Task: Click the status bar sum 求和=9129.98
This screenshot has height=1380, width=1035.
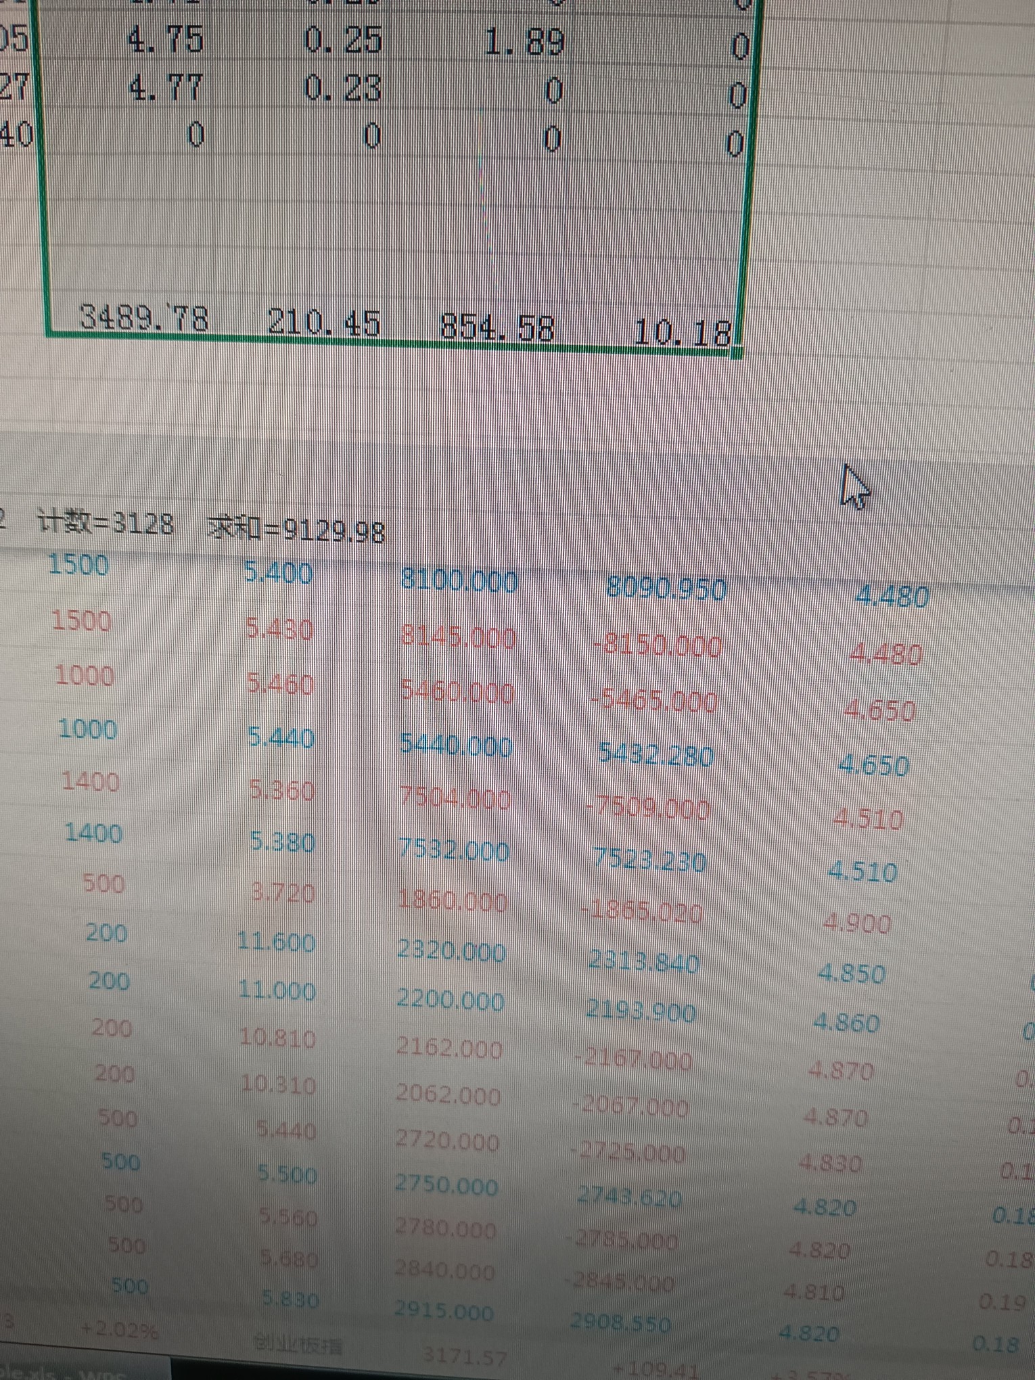Action: (x=296, y=530)
